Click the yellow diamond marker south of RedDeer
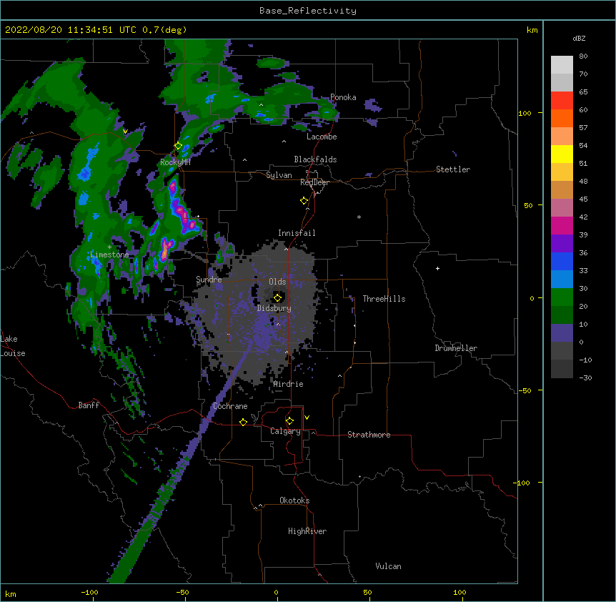Image resolution: width=616 pixels, height=602 pixels. point(304,201)
